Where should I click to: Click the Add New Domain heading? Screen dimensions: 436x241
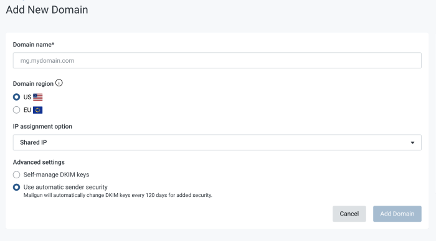[x=47, y=10]
